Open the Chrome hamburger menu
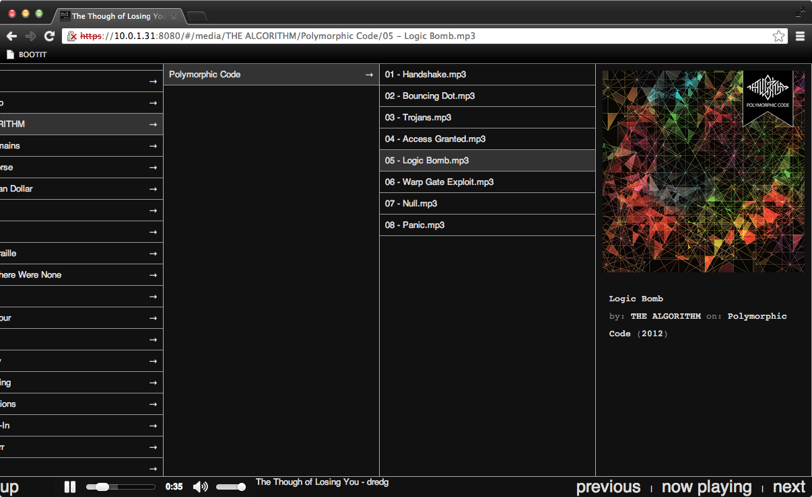This screenshot has width=812, height=497. point(801,36)
